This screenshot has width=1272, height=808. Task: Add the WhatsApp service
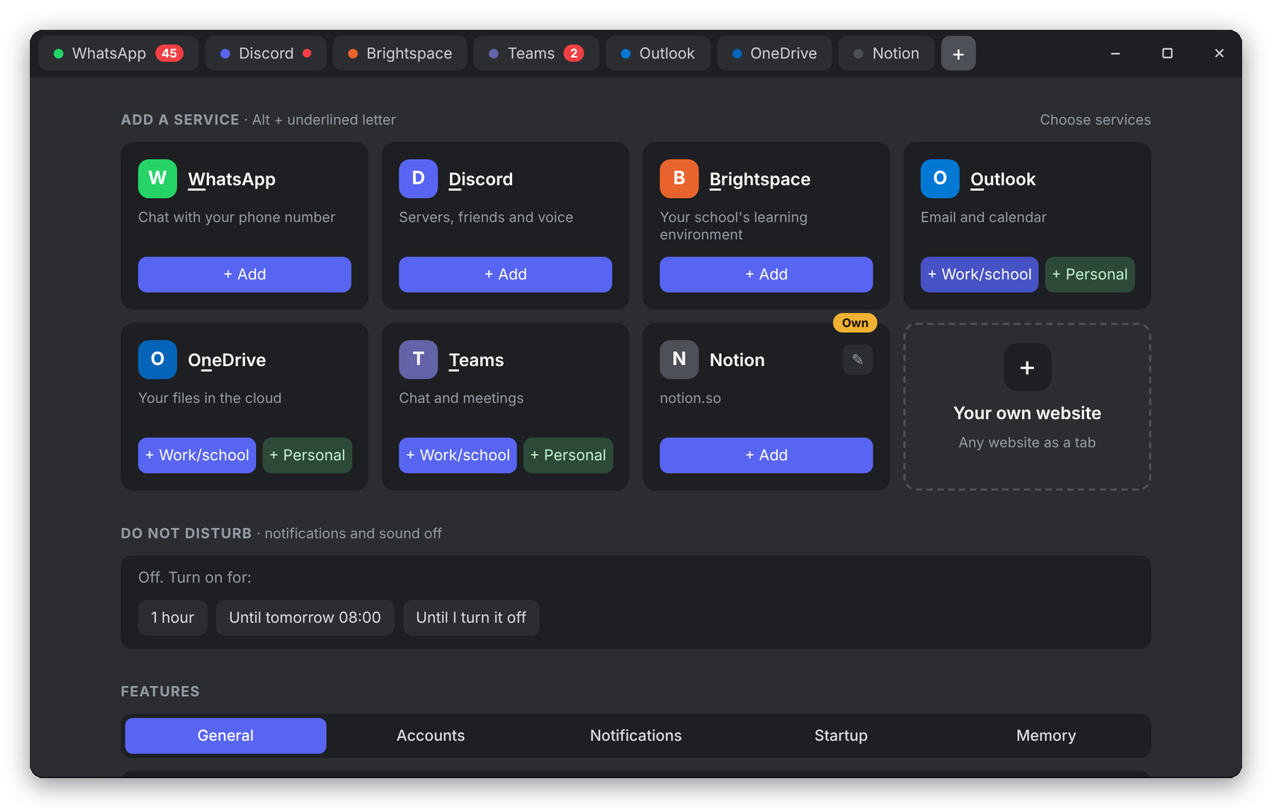pyautogui.click(x=245, y=274)
